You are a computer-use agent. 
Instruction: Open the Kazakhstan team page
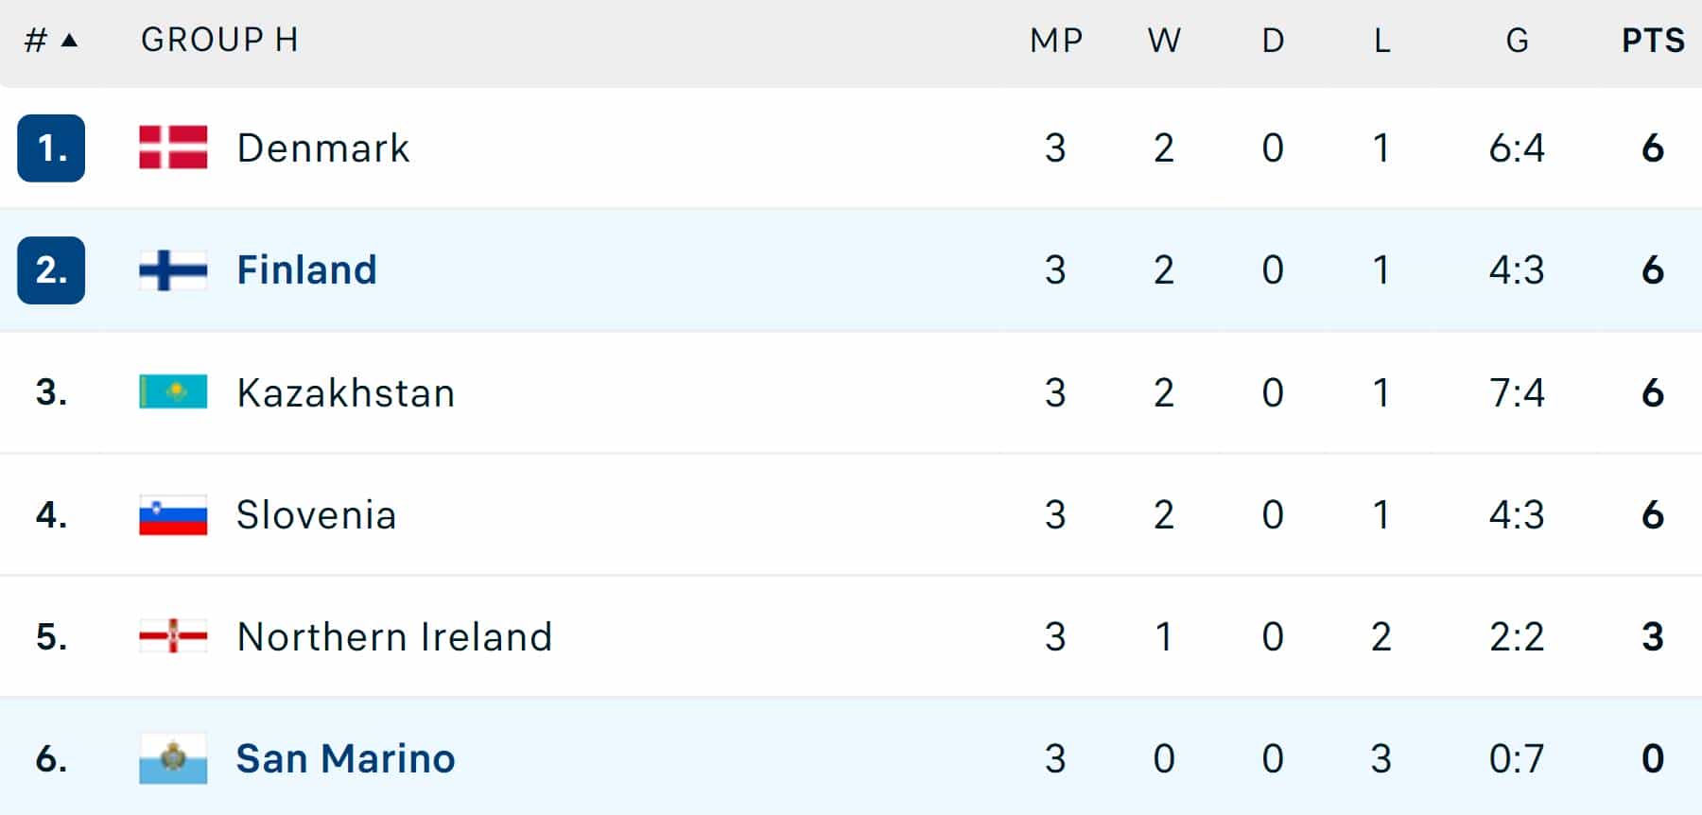[x=346, y=392]
